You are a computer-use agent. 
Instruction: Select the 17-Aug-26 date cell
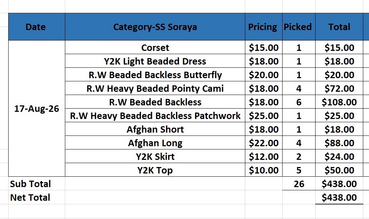tap(37, 109)
